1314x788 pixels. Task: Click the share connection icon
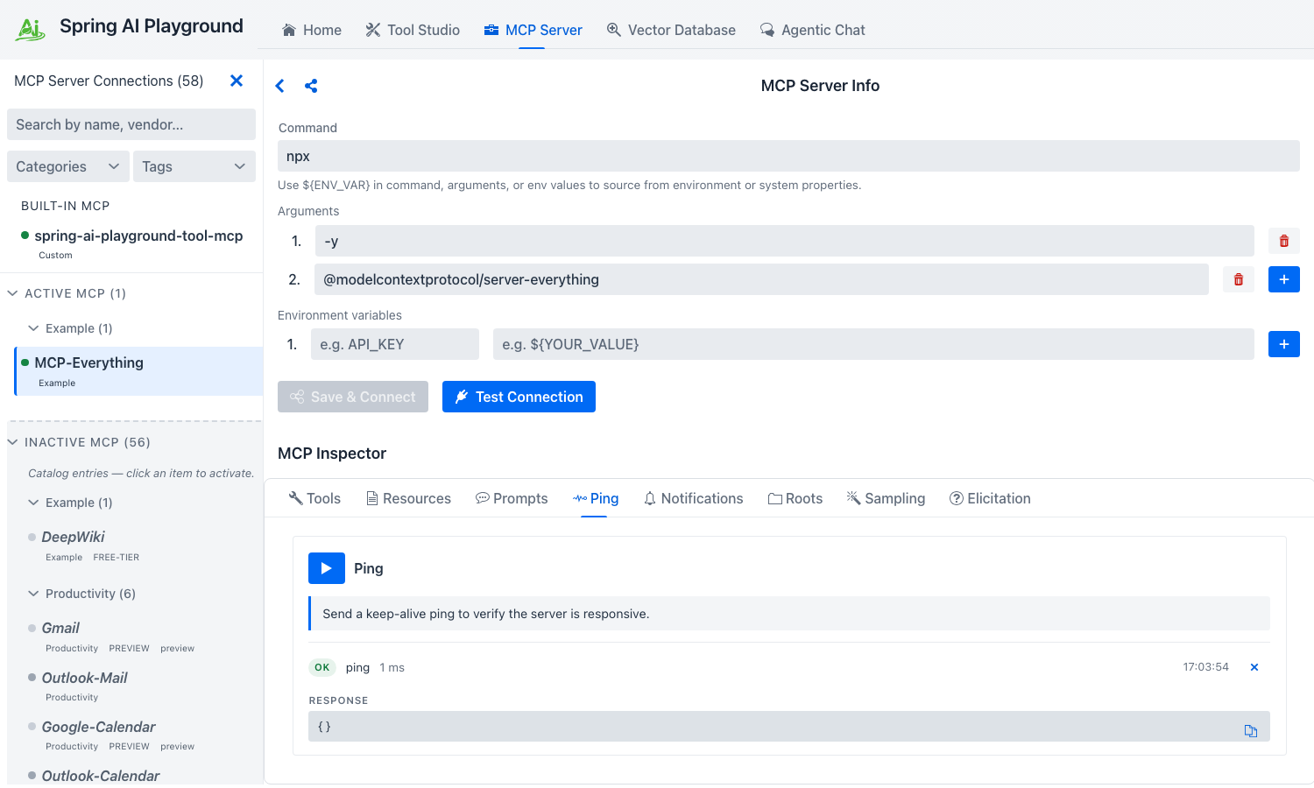311,86
